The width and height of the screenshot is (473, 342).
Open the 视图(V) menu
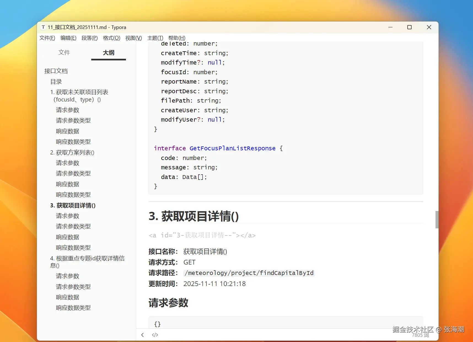(x=133, y=38)
